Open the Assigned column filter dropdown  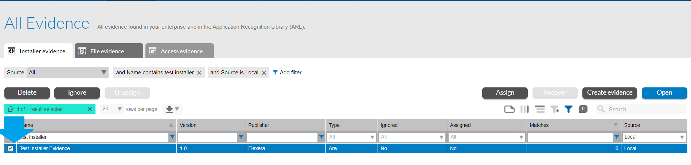(487, 137)
